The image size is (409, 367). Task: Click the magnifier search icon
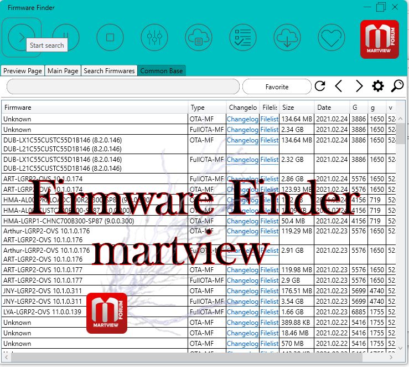tap(397, 86)
